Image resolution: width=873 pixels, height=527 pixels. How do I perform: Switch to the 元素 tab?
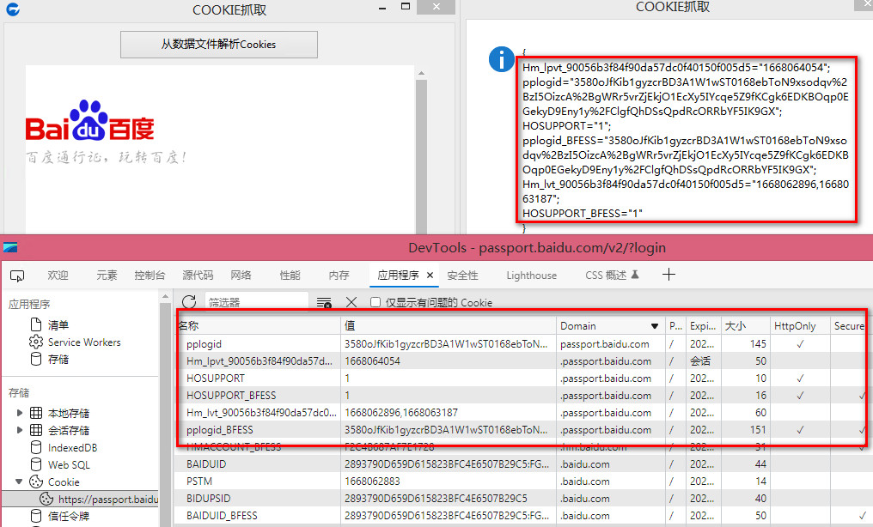[107, 276]
